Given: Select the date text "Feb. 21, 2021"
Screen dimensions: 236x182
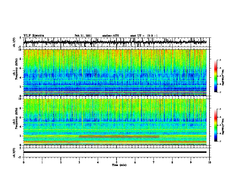Looking at the screenshot, I should pyautogui.click(x=83, y=36).
